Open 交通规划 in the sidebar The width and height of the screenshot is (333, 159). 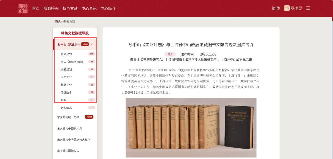click(66, 69)
